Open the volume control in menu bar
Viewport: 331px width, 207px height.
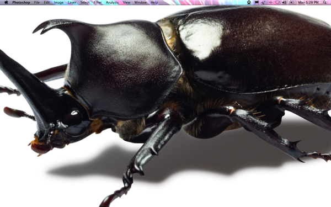click(284, 2)
